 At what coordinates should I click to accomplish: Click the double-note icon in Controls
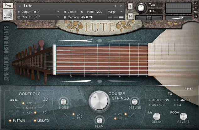pyautogui.click(x=45, y=99)
